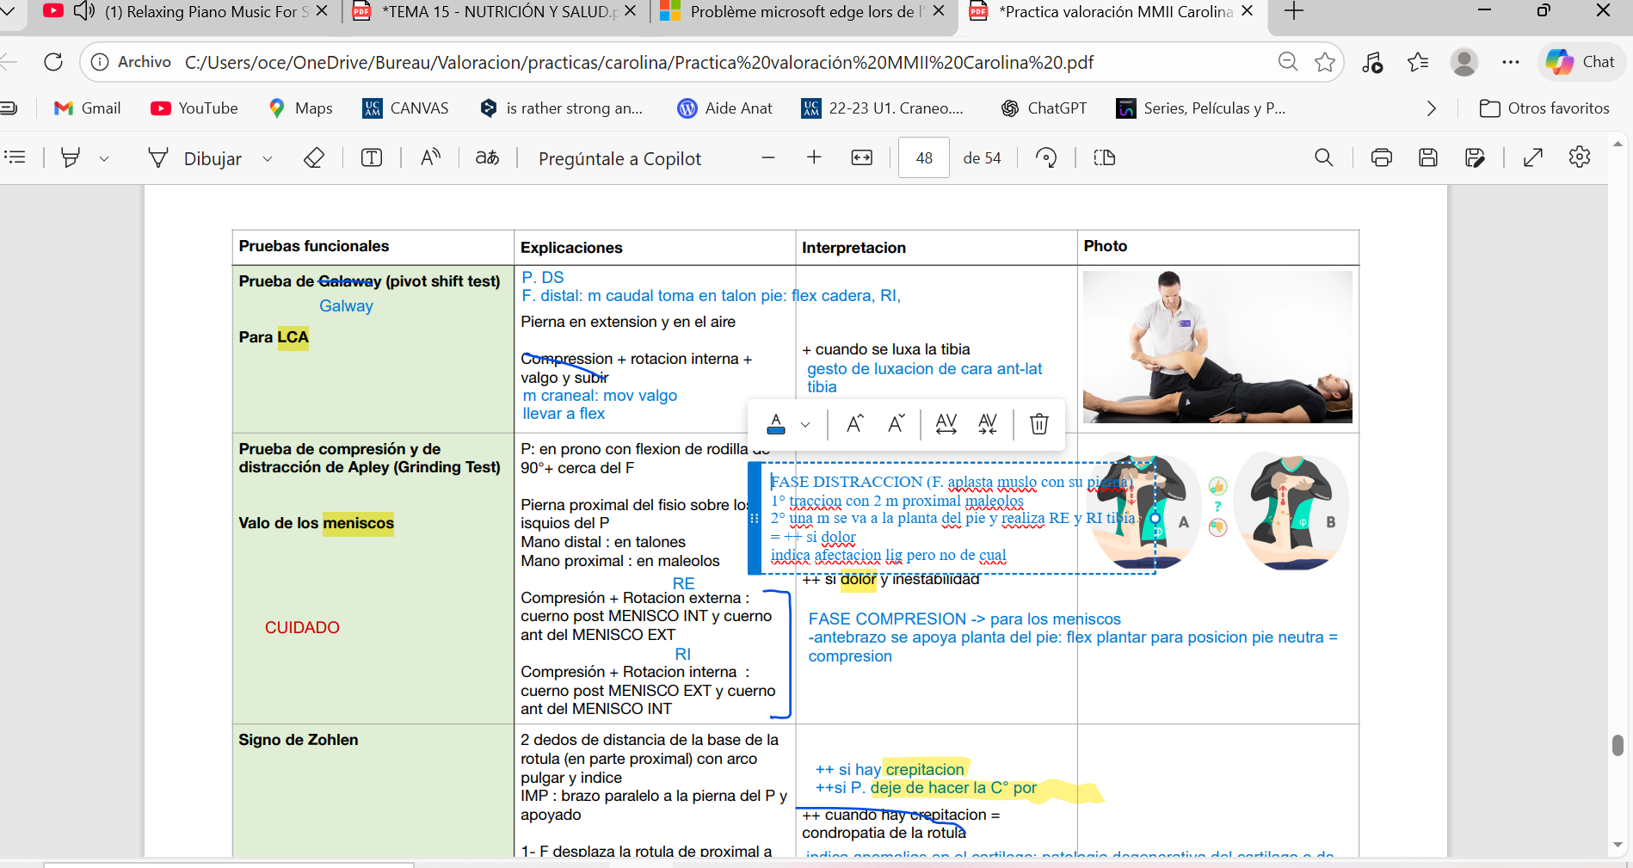
Task: Expand hidden favorites with the chevron
Action: point(1431,108)
